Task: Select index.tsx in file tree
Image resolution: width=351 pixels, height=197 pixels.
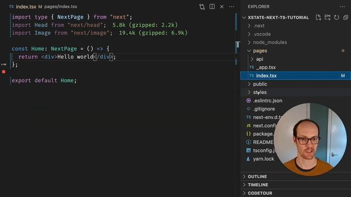Action: 296,76
